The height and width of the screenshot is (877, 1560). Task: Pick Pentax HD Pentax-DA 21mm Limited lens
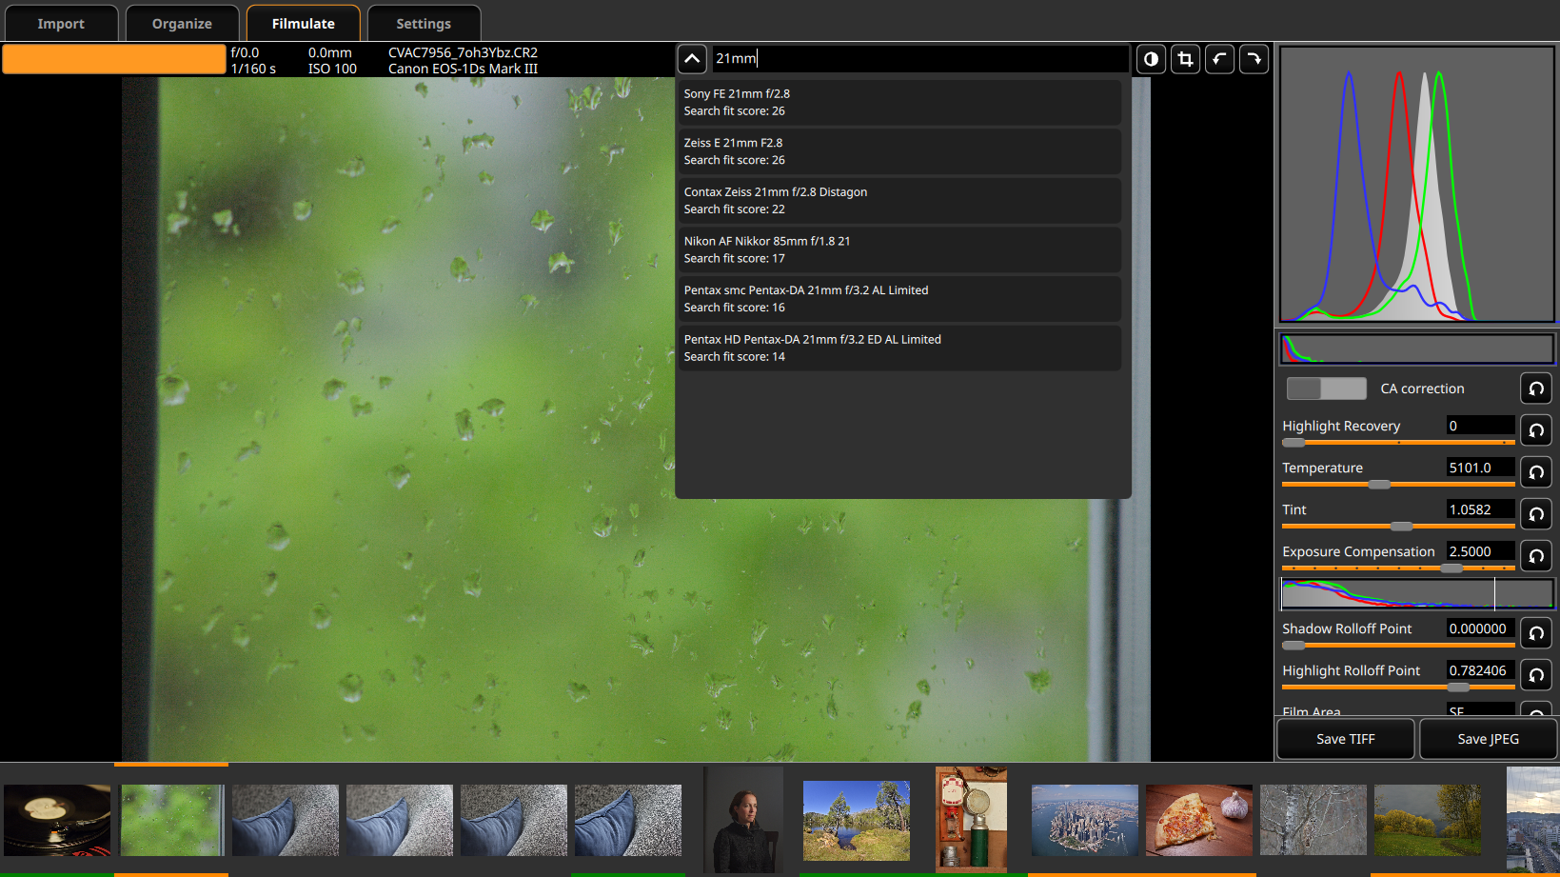point(898,348)
